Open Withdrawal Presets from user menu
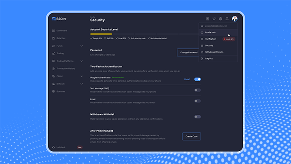This screenshot has width=291, height=164. (218, 52)
